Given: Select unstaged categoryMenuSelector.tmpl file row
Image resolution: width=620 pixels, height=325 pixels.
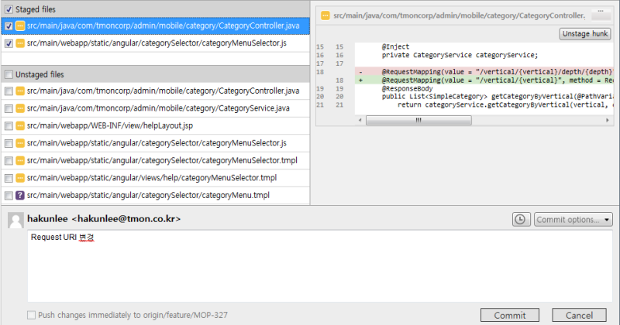Looking at the screenshot, I should pyautogui.click(x=156, y=161).
